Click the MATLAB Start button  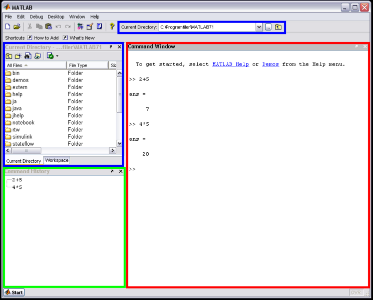click(14, 292)
